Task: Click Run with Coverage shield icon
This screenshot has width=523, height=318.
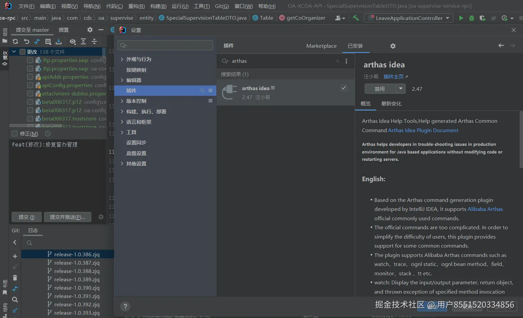Action: coord(482,18)
